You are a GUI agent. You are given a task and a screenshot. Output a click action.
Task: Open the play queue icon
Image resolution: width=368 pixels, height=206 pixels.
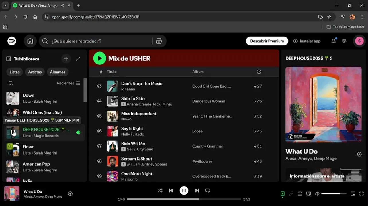[x=300, y=194]
